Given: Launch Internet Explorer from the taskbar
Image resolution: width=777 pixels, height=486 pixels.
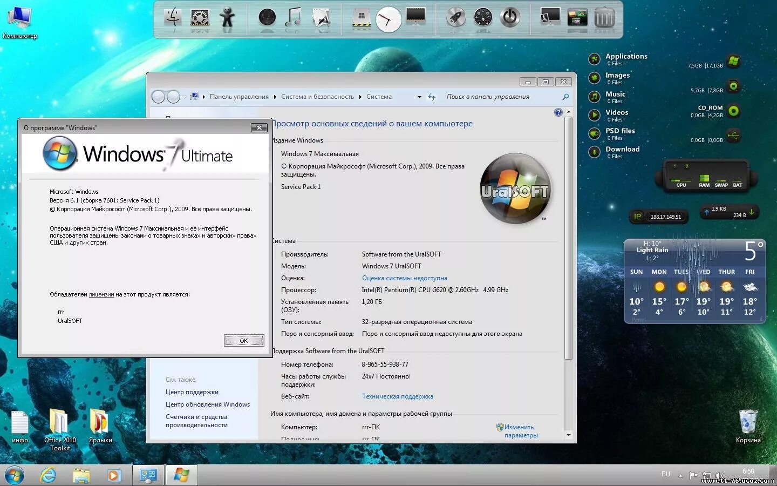Looking at the screenshot, I should tap(49, 475).
